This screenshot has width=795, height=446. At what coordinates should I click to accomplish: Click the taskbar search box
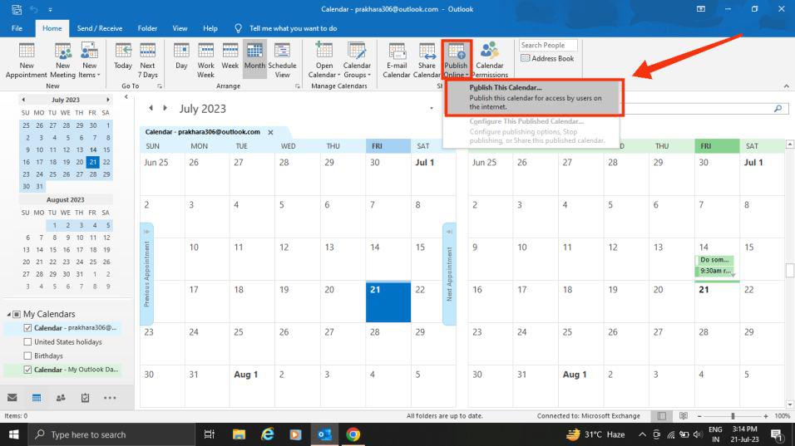point(111,434)
